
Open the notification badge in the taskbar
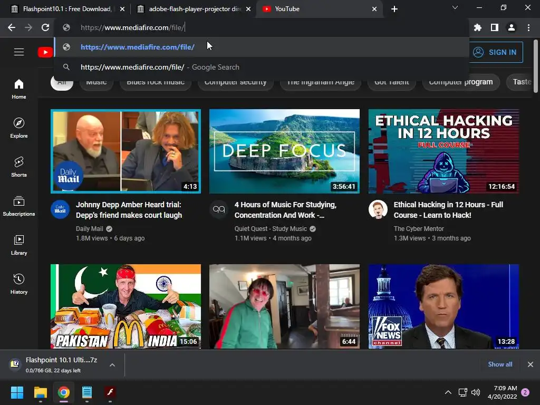pos(525,392)
